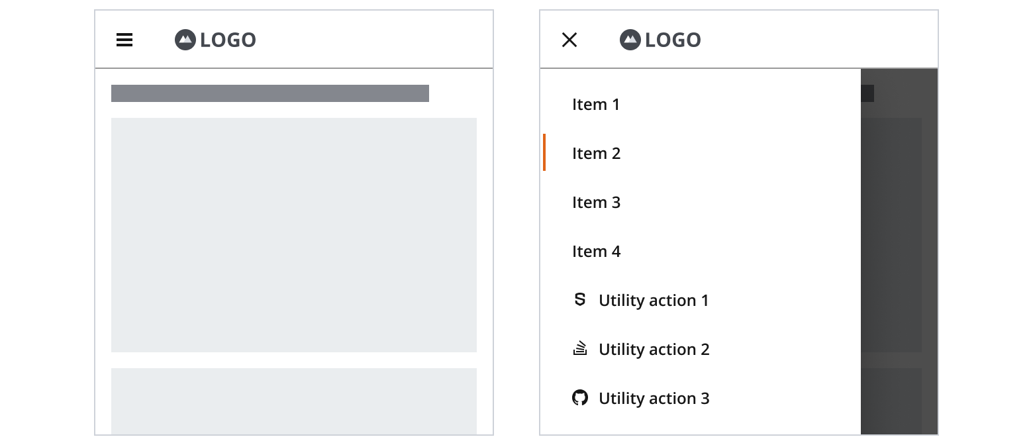Open Item 4 from the drawer menu

click(596, 251)
